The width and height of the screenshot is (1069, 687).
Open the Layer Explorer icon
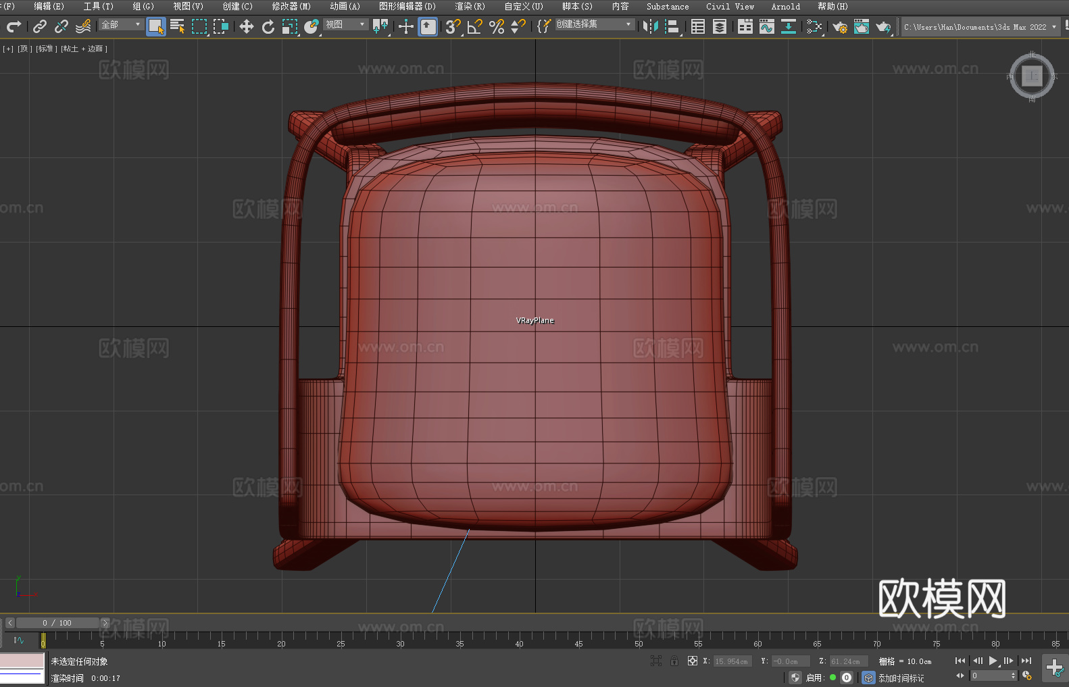720,26
